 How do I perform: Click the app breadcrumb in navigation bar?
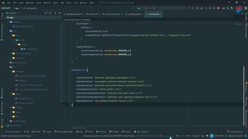click(17, 8)
